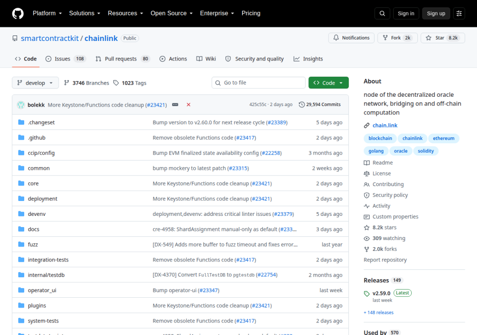Fork the chainlink repository

tap(397, 38)
